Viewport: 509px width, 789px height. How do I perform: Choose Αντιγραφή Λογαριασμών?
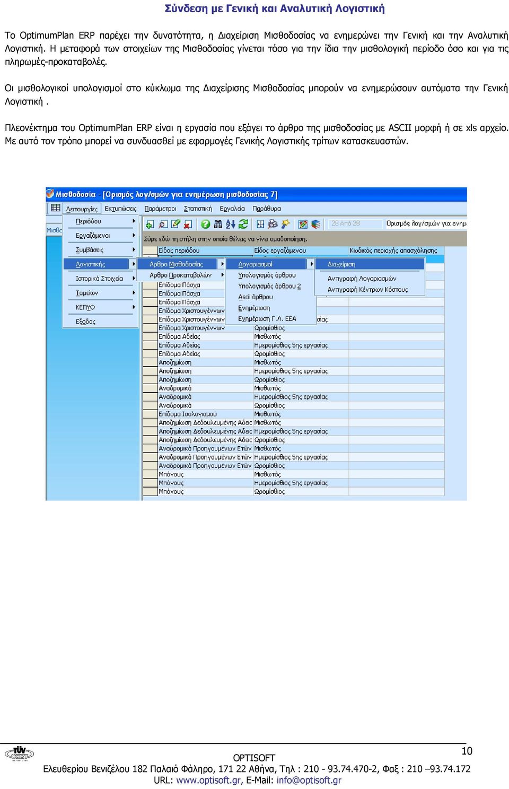point(370,279)
